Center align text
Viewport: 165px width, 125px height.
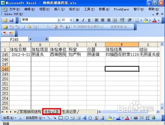(103, 20)
